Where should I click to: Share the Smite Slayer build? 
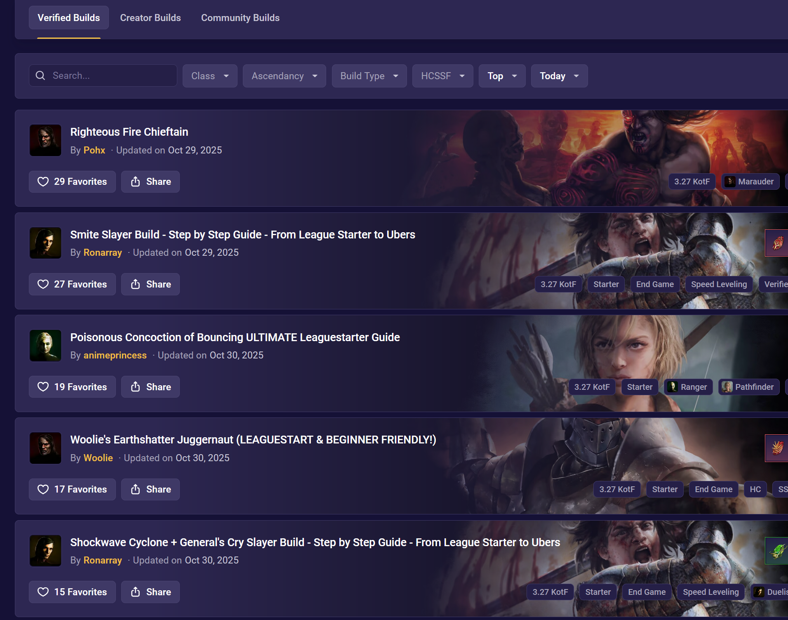(x=151, y=284)
